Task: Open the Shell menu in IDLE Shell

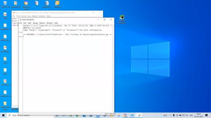Action: point(29,23)
